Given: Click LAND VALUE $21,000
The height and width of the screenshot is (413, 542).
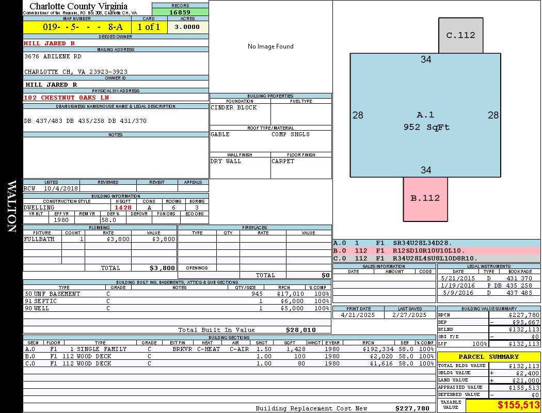Looking at the screenshot, I should pos(525,380).
